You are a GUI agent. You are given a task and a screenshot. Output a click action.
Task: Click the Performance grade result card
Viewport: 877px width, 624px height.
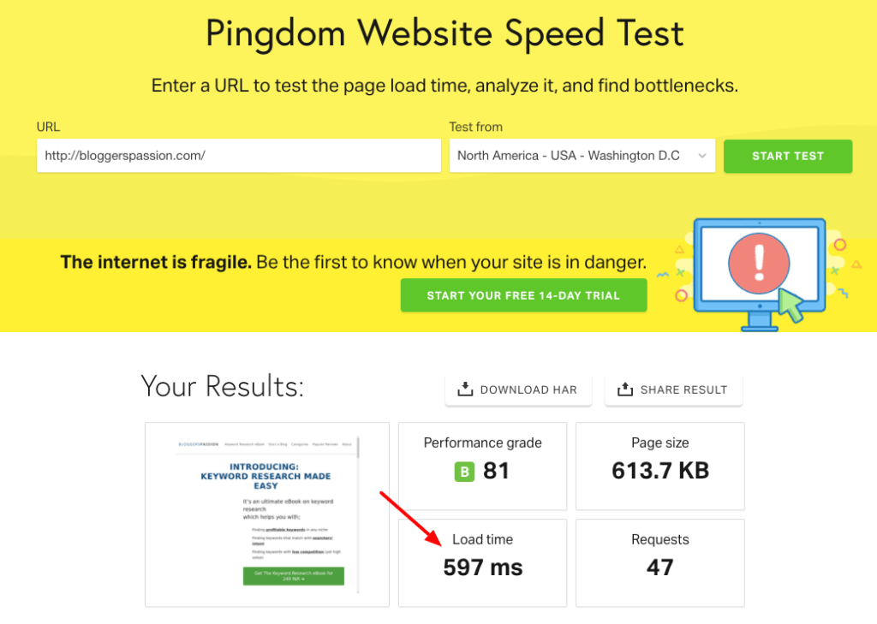482,466
